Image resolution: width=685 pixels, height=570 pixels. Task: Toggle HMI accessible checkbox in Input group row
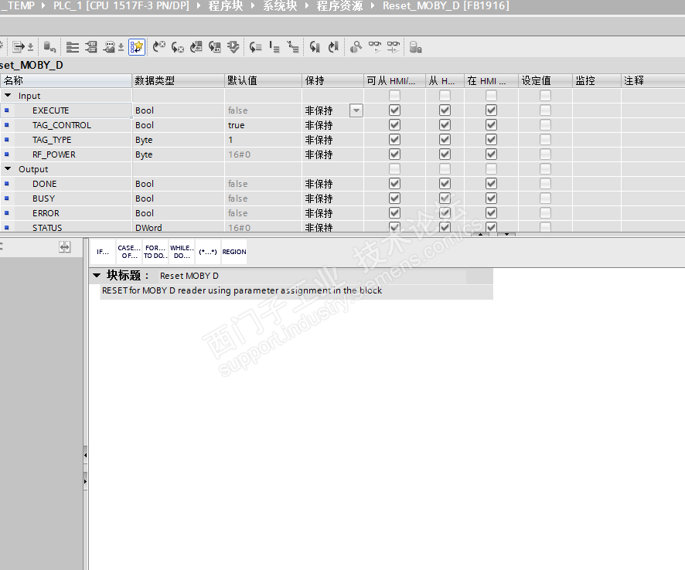coord(394,95)
